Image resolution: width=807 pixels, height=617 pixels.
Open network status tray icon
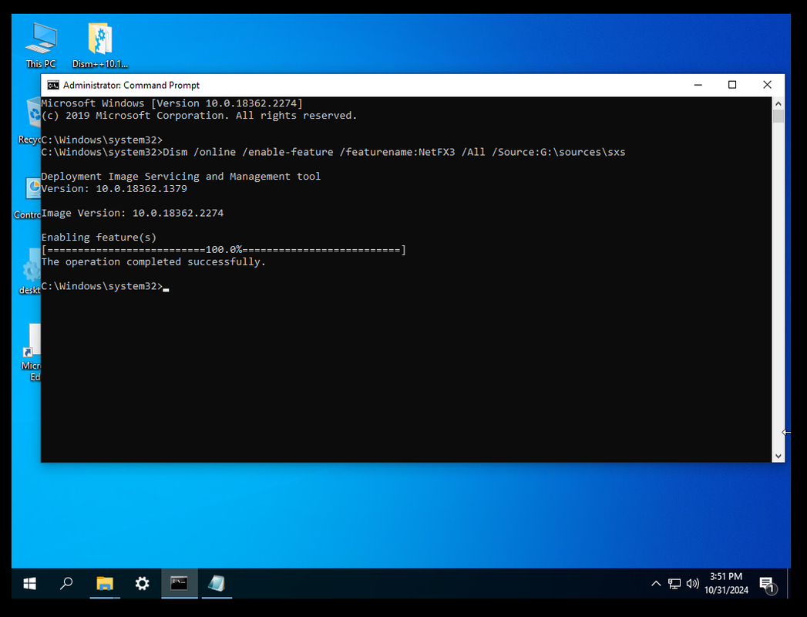(x=674, y=584)
